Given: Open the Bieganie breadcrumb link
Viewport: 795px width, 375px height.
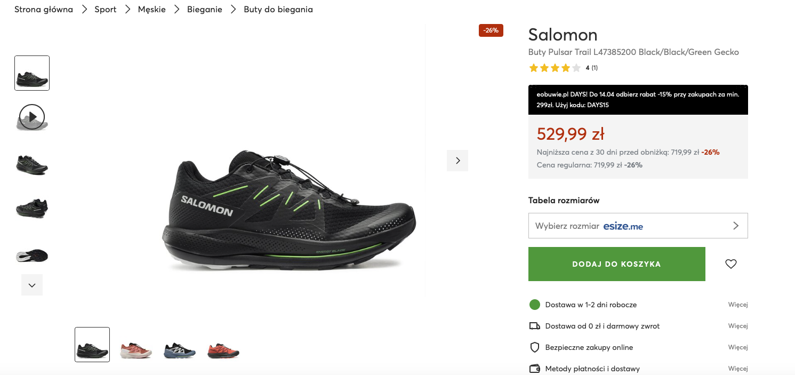Looking at the screenshot, I should pyautogui.click(x=205, y=10).
